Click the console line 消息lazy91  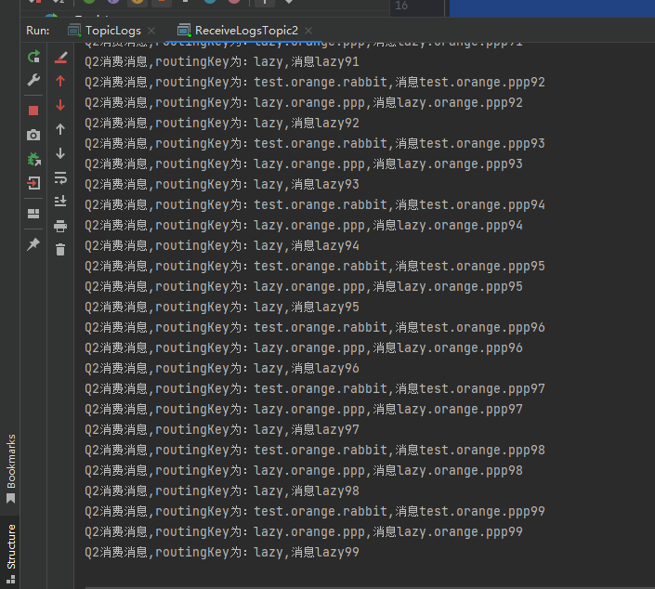[x=222, y=61]
